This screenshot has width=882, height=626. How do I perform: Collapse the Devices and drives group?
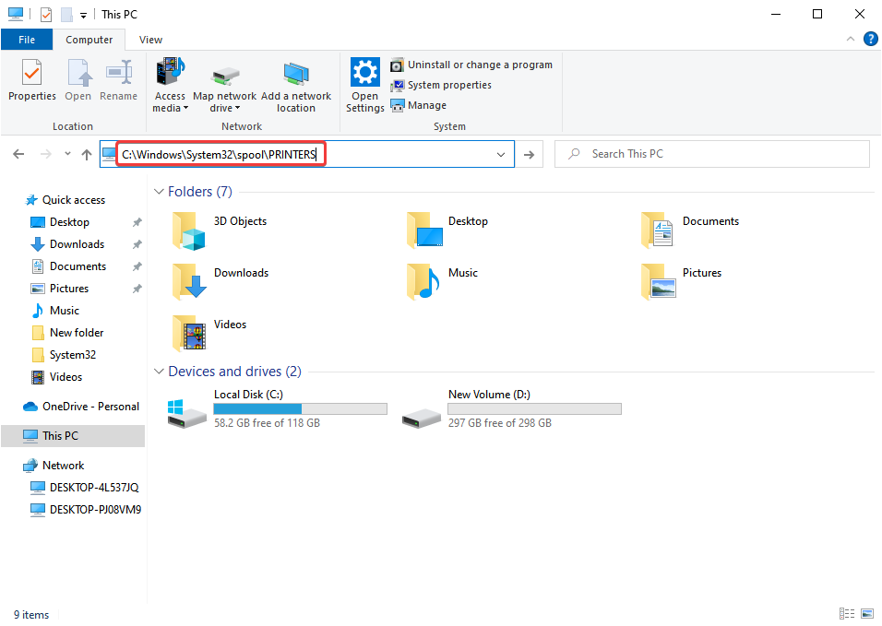point(159,372)
